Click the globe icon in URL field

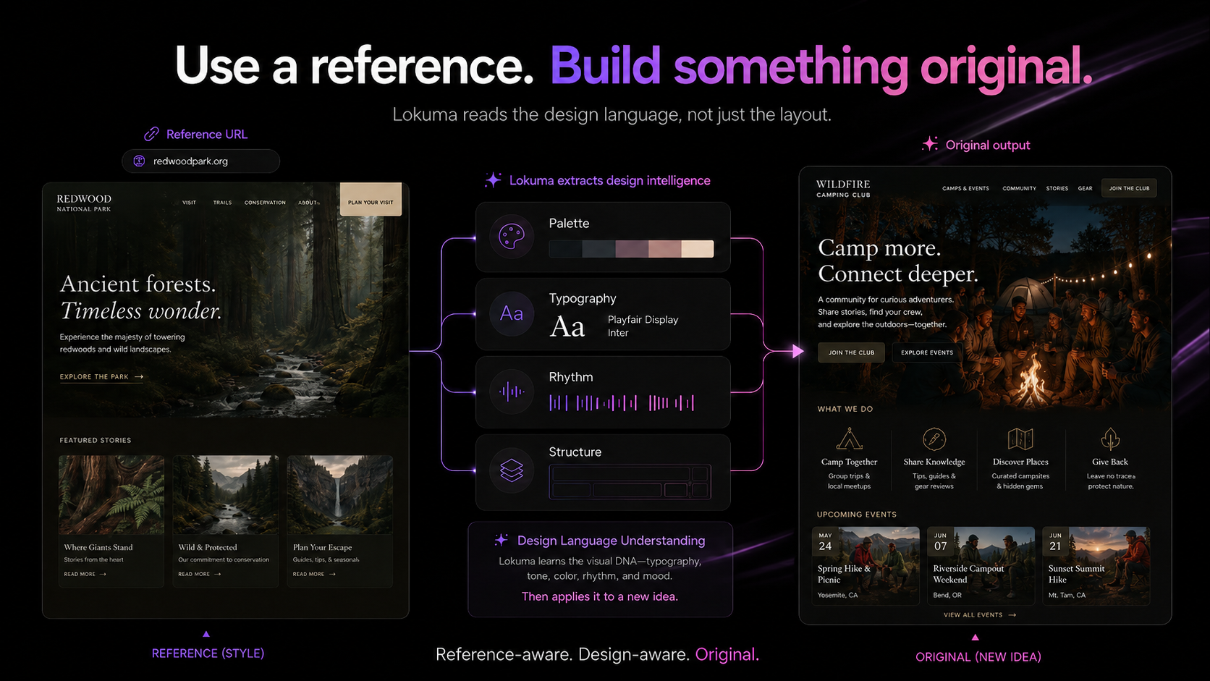click(x=139, y=161)
